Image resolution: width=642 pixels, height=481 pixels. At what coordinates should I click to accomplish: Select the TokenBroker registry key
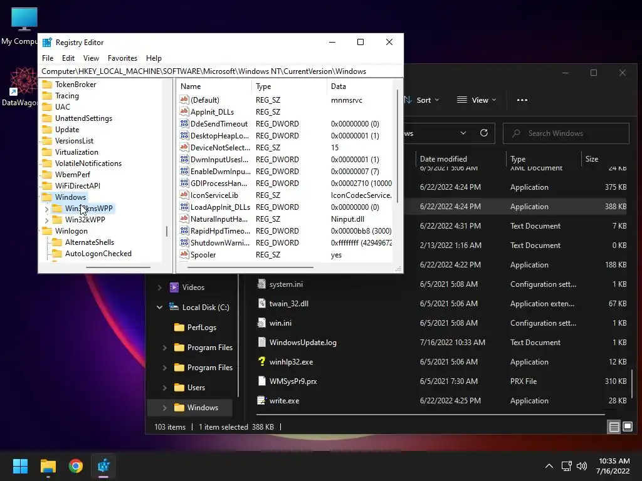[75, 85]
